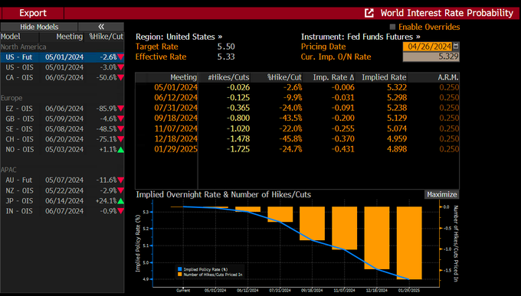Click red down arrow next to -75.1%
This screenshot has width=521, height=296.
[x=120, y=139]
